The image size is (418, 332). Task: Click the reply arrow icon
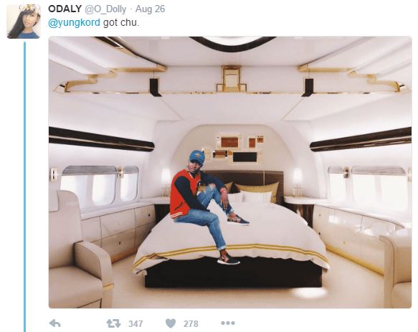pyautogui.click(x=55, y=323)
